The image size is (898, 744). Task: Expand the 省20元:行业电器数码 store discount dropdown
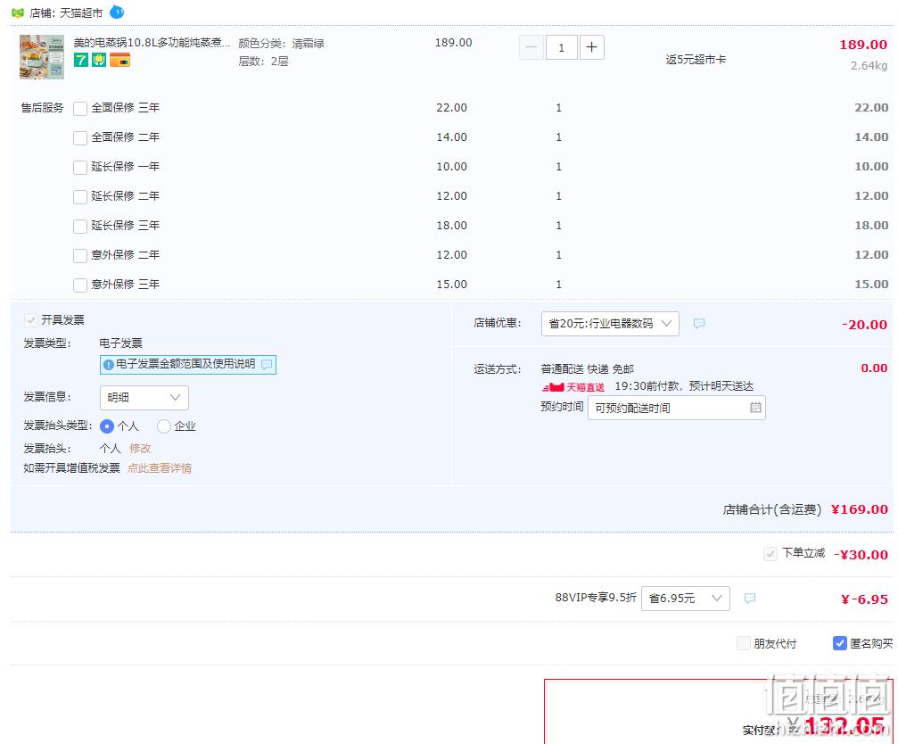(x=610, y=324)
